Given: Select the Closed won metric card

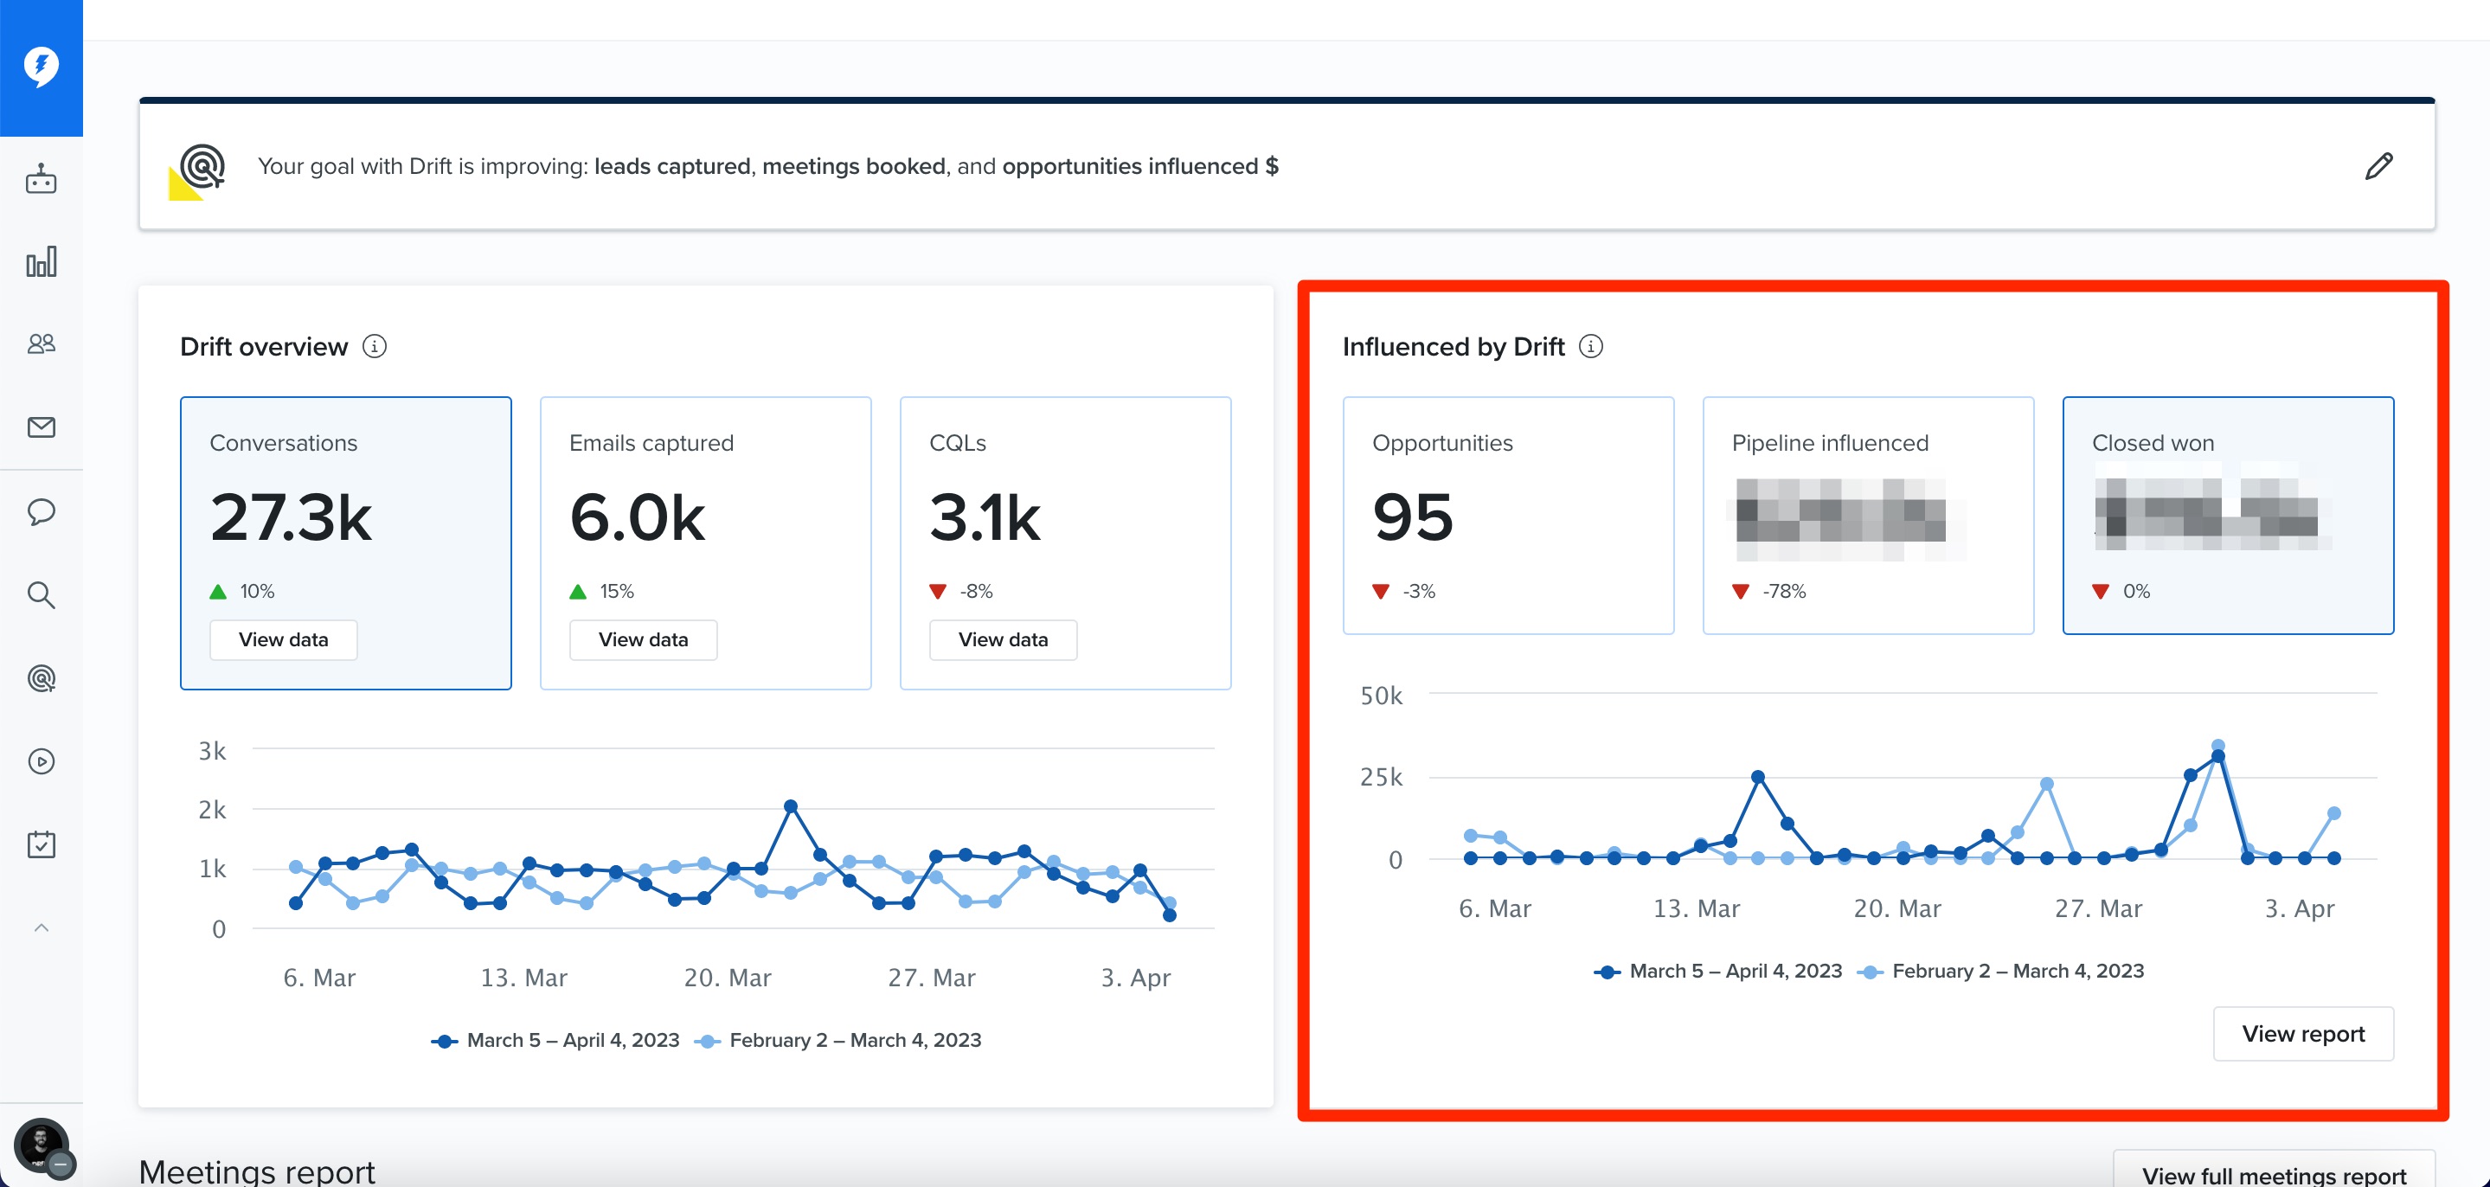Looking at the screenshot, I should (2228, 516).
